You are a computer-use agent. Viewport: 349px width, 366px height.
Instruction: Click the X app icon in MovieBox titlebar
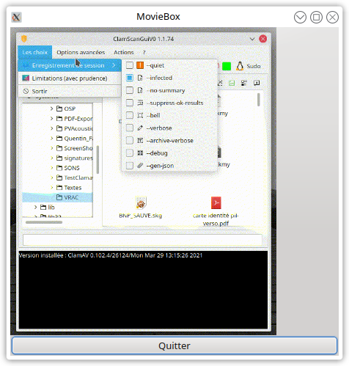[x=16, y=17]
